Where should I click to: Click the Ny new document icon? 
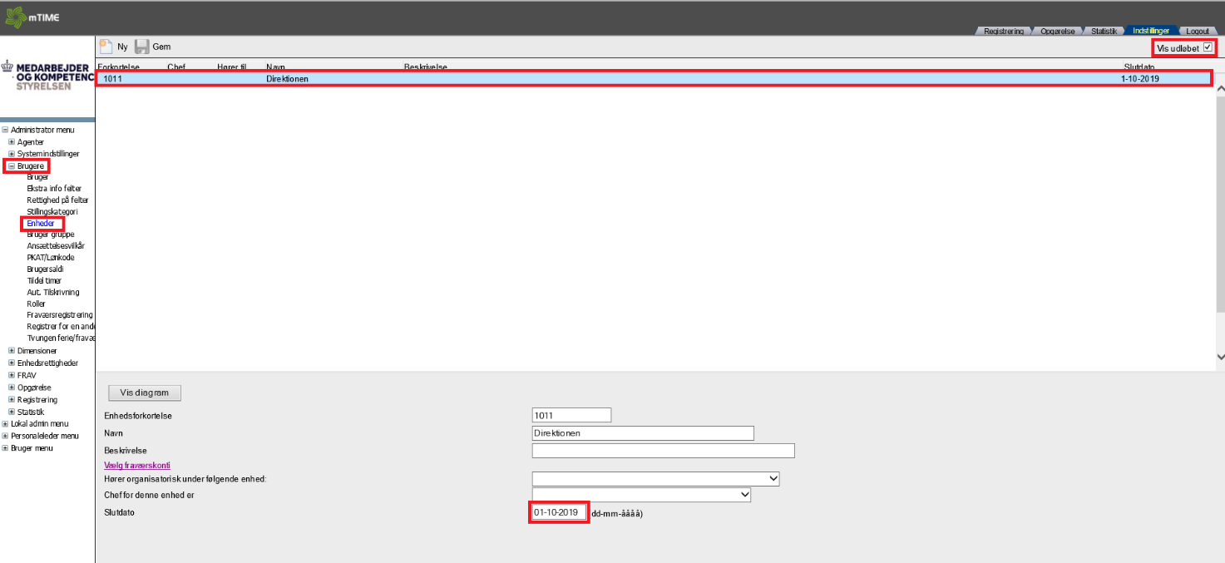click(x=106, y=47)
